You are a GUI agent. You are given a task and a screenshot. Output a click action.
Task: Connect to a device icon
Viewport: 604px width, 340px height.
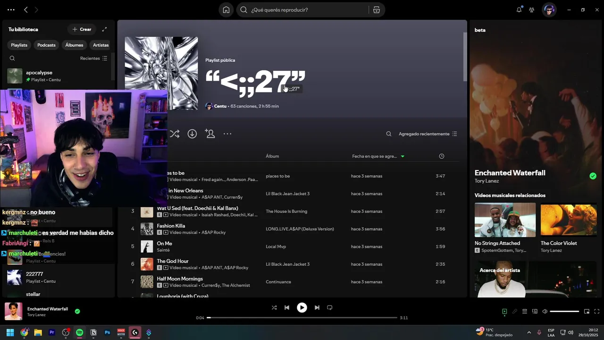[x=535, y=312]
